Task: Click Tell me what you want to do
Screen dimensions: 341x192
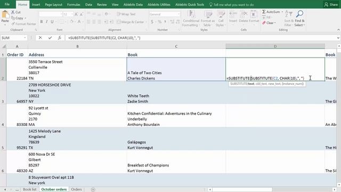Action: [x=232, y=5]
